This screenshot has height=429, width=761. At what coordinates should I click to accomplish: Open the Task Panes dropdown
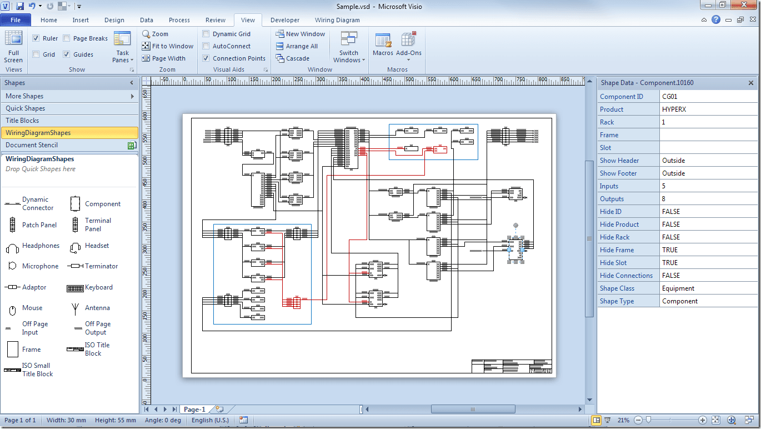[x=122, y=47]
